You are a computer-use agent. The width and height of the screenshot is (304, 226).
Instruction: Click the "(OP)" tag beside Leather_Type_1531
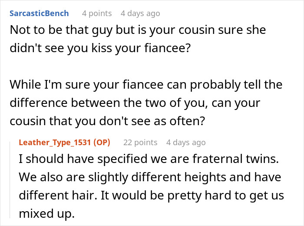(102, 143)
